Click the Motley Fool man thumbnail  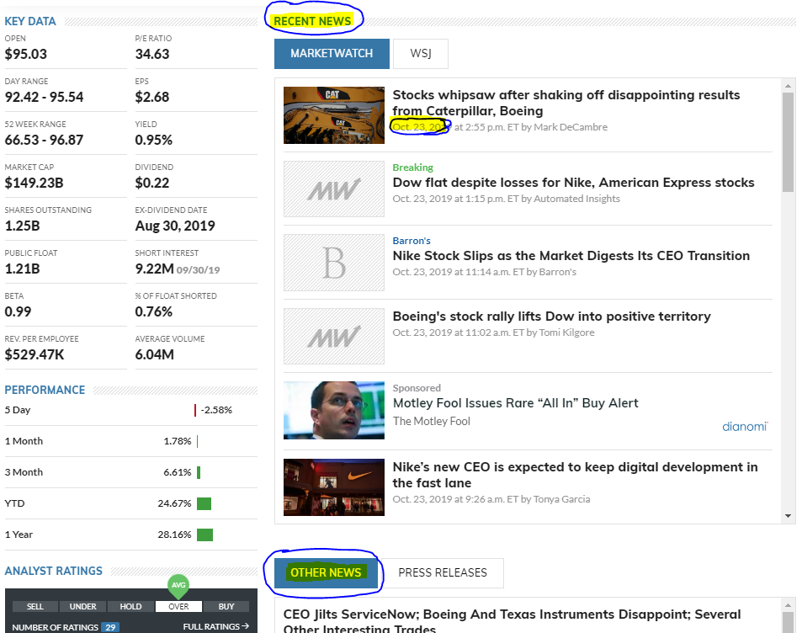(x=334, y=410)
